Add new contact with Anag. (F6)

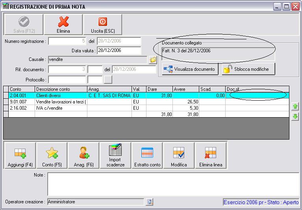click(x=83, y=155)
